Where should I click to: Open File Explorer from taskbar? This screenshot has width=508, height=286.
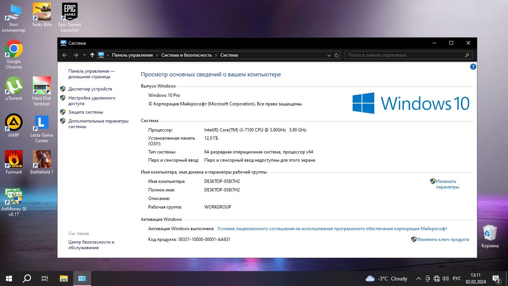(x=64, y=278)
